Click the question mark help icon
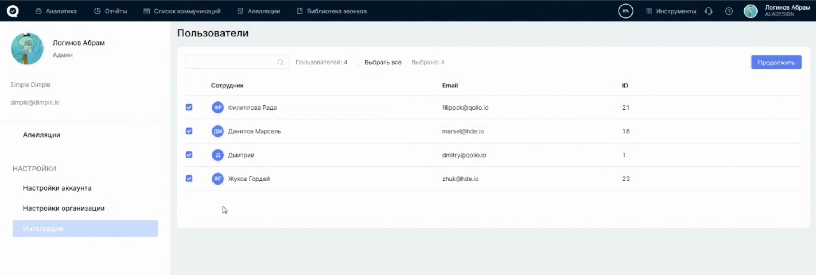 (x=729, y=11)
